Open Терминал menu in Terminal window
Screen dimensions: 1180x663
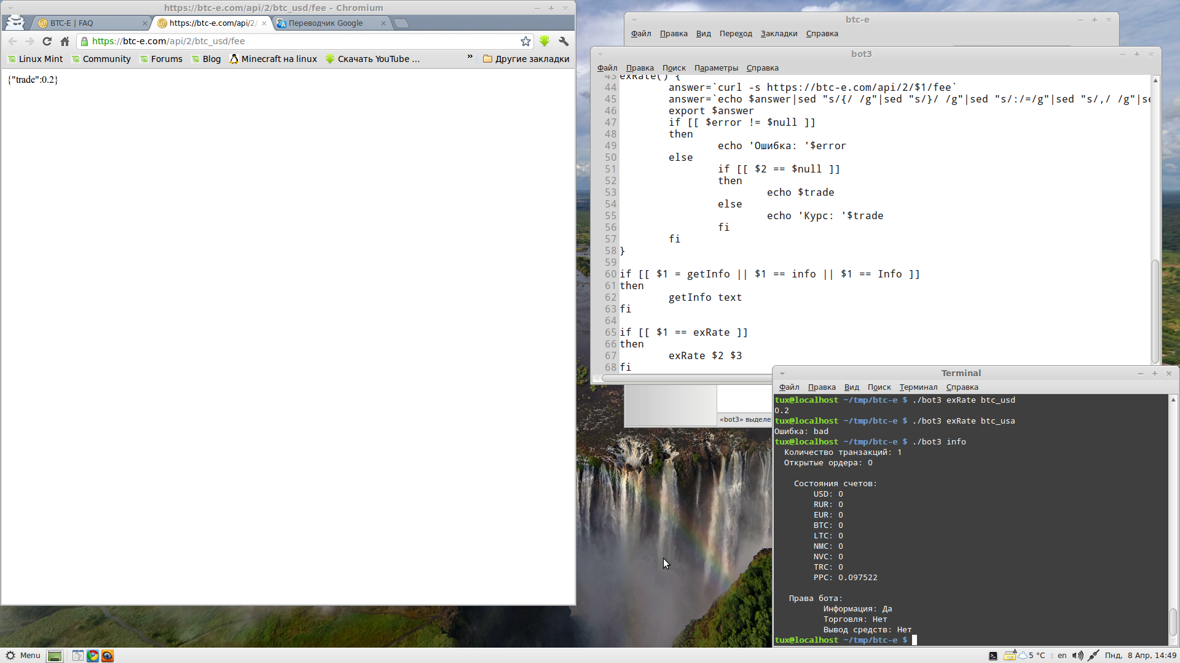918,387
